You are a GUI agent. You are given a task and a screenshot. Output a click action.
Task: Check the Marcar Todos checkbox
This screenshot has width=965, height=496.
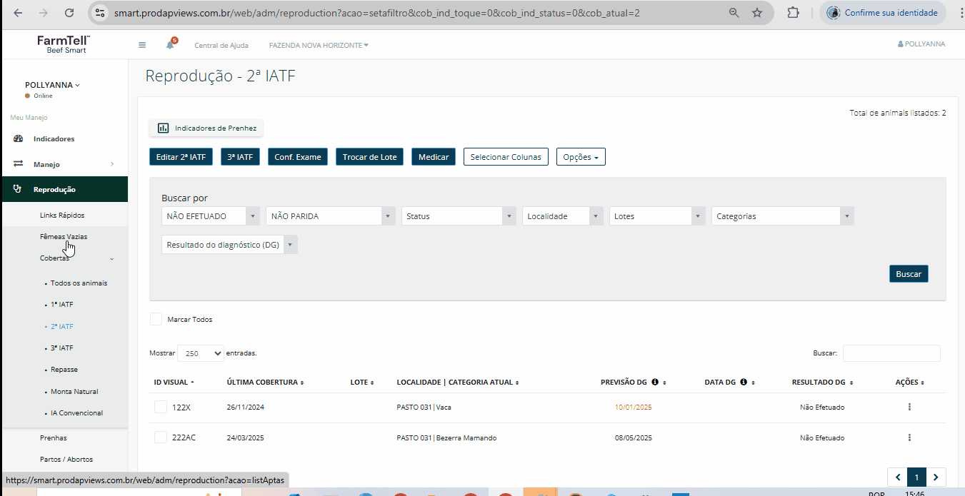(x=156, y=319)
